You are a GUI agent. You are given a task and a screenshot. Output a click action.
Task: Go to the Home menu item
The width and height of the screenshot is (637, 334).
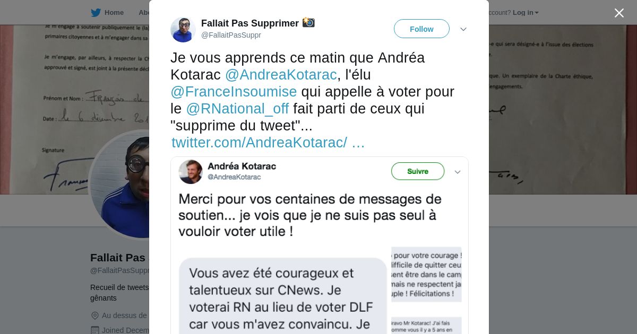[114, 13]
